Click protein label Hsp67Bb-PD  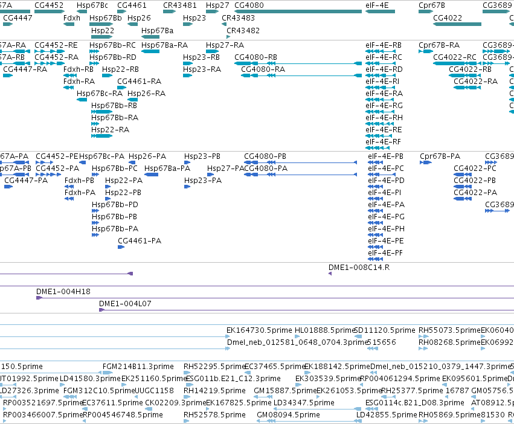pyautogui.click(x=115, y=205)
